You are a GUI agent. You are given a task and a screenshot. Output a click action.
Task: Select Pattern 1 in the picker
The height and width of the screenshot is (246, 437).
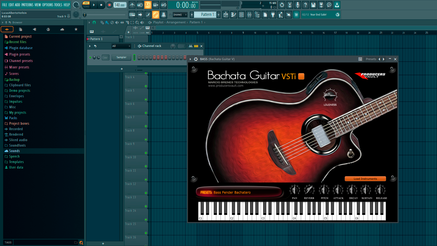[x=103, y=39]
